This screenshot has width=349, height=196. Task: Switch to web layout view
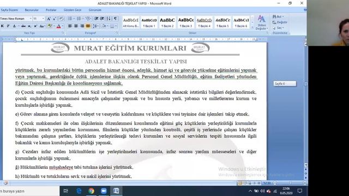[250, 183]
